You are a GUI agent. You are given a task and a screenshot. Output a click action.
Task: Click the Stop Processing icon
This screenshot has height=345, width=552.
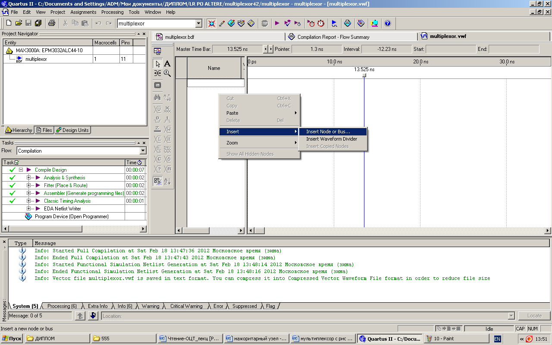264,23
